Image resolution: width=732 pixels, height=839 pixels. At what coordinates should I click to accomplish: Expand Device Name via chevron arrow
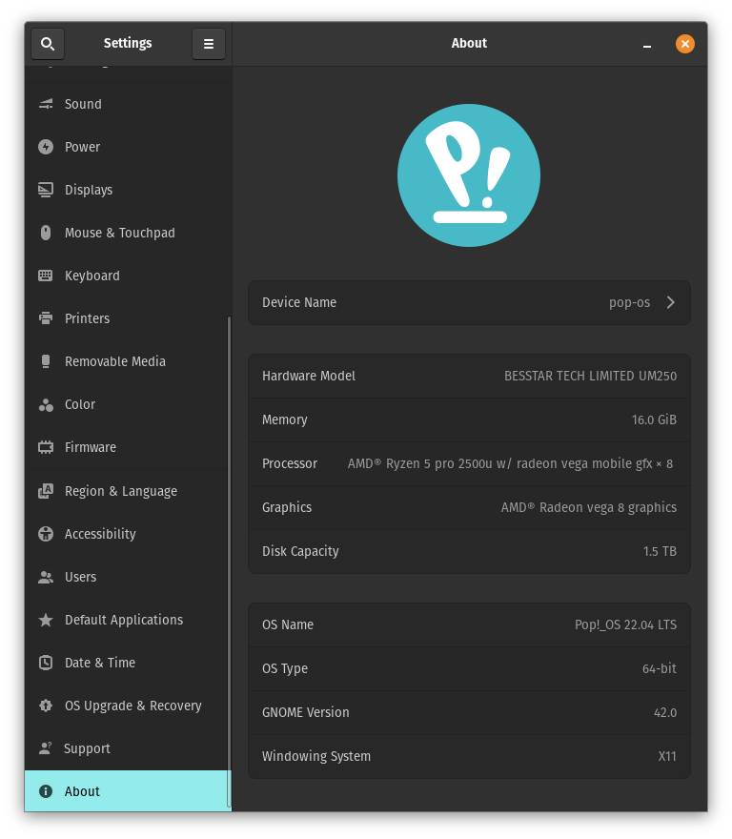[x=671, y=302]
